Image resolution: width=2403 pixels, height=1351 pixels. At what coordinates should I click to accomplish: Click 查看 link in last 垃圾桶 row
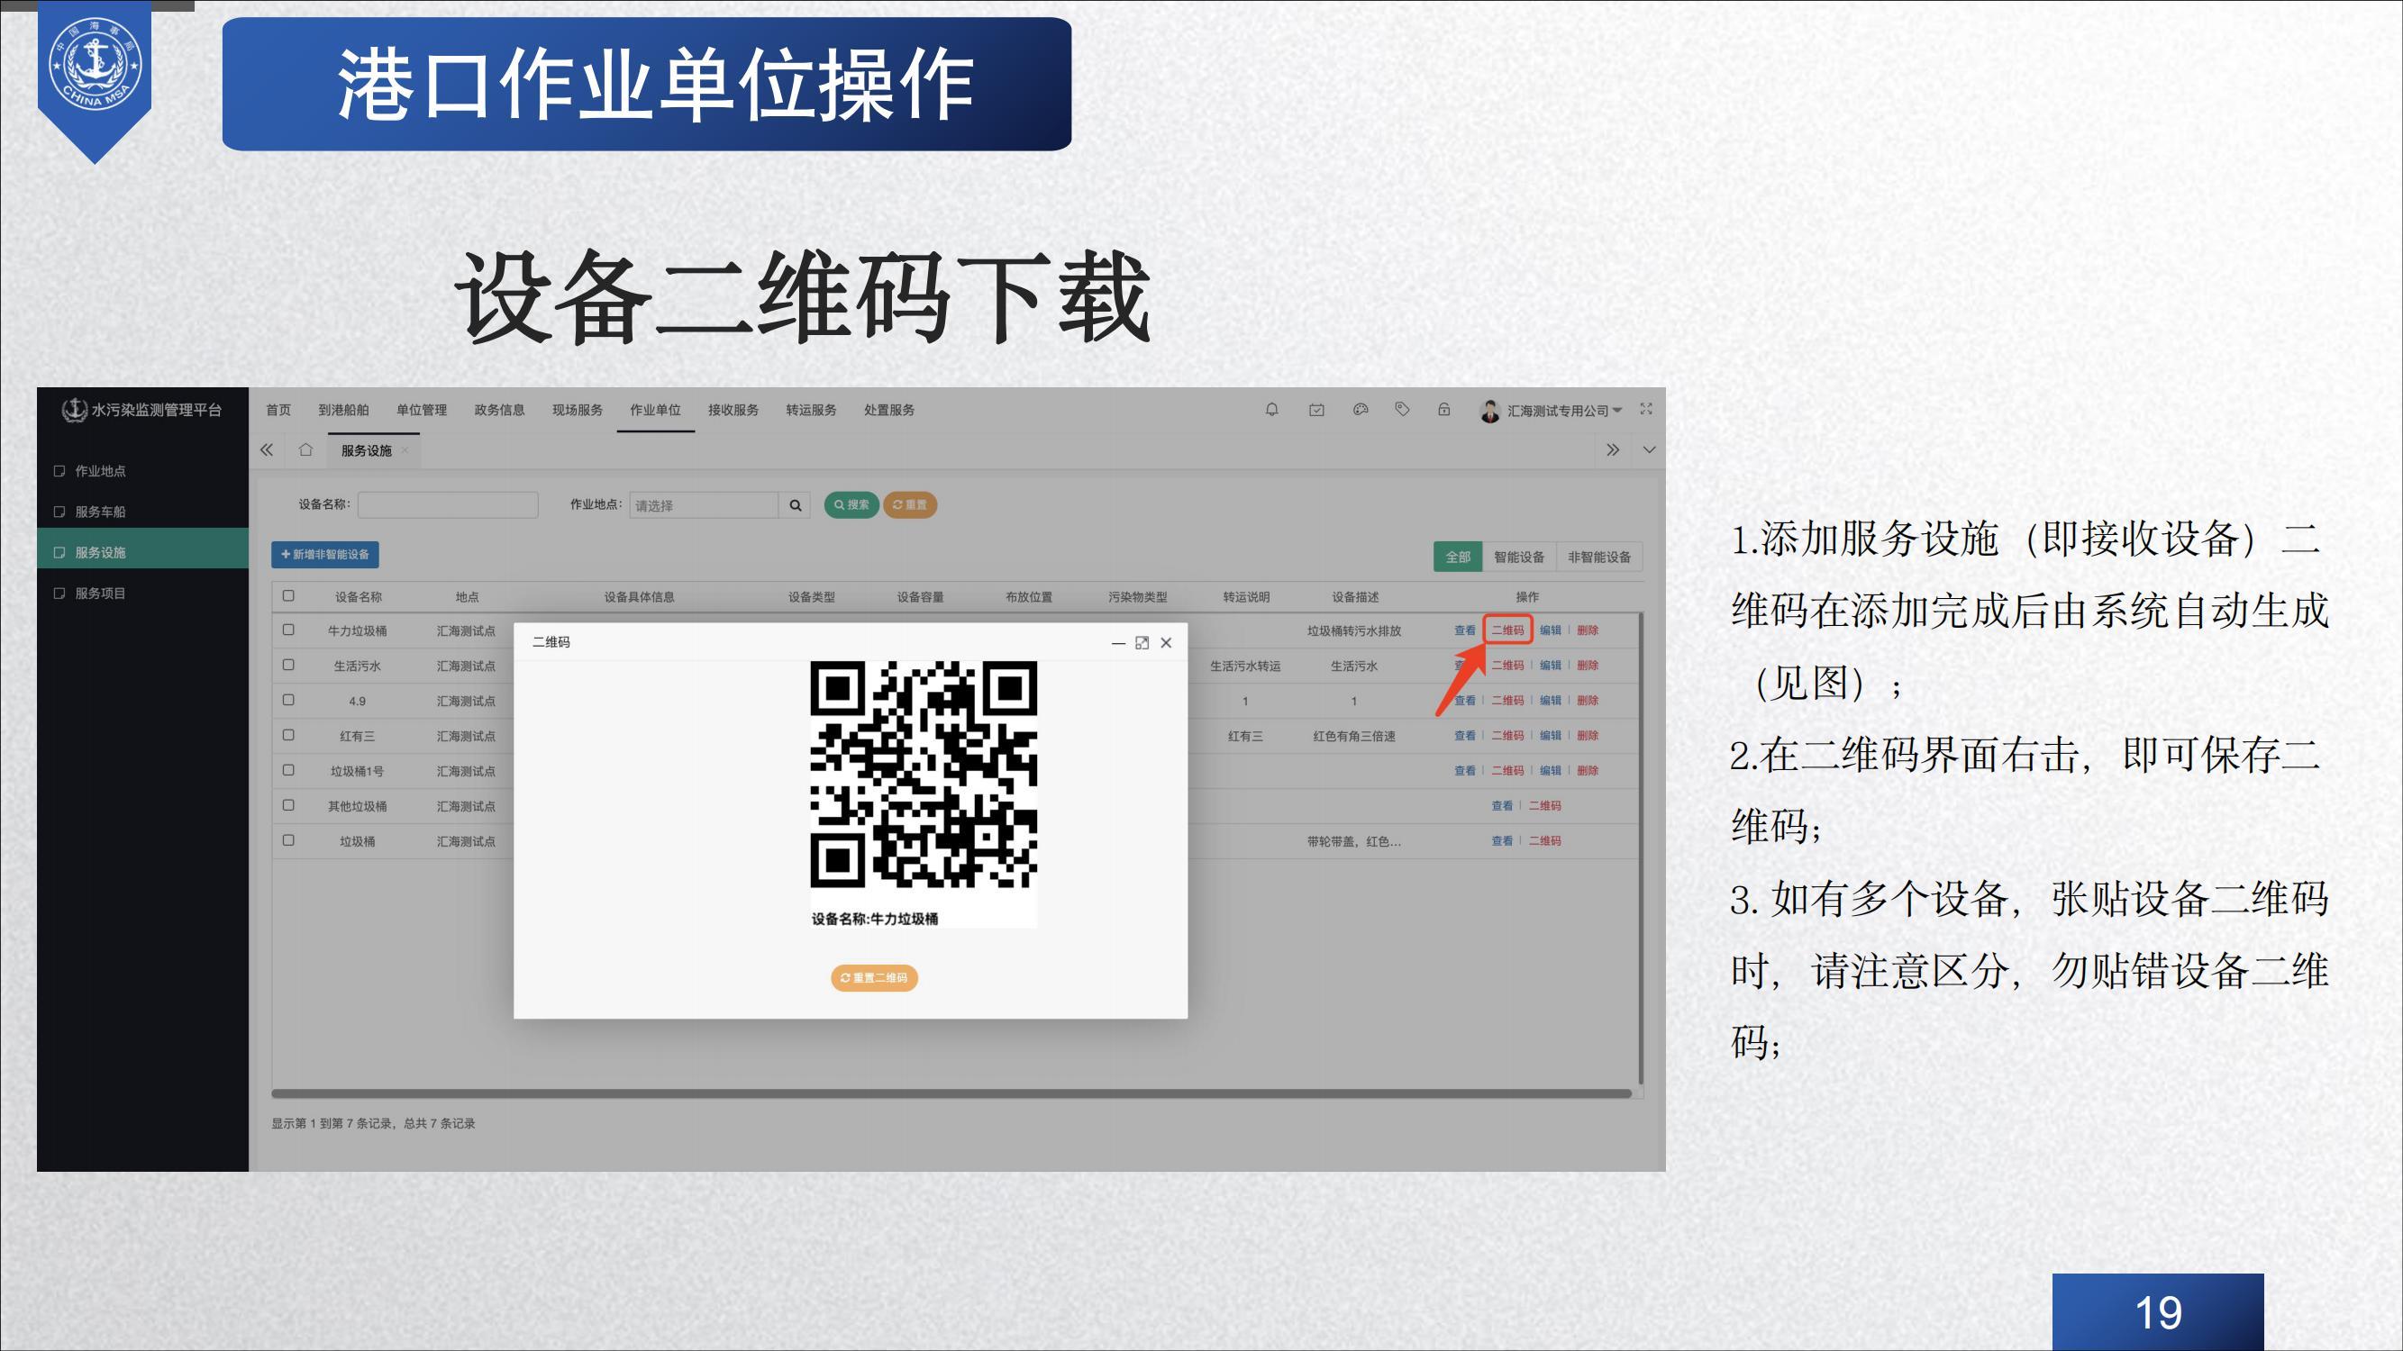[x=1502, y=841]
